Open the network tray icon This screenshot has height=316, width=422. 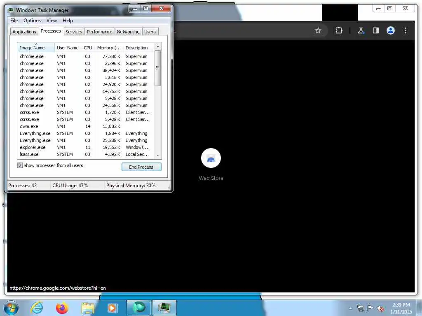point(360,308)
